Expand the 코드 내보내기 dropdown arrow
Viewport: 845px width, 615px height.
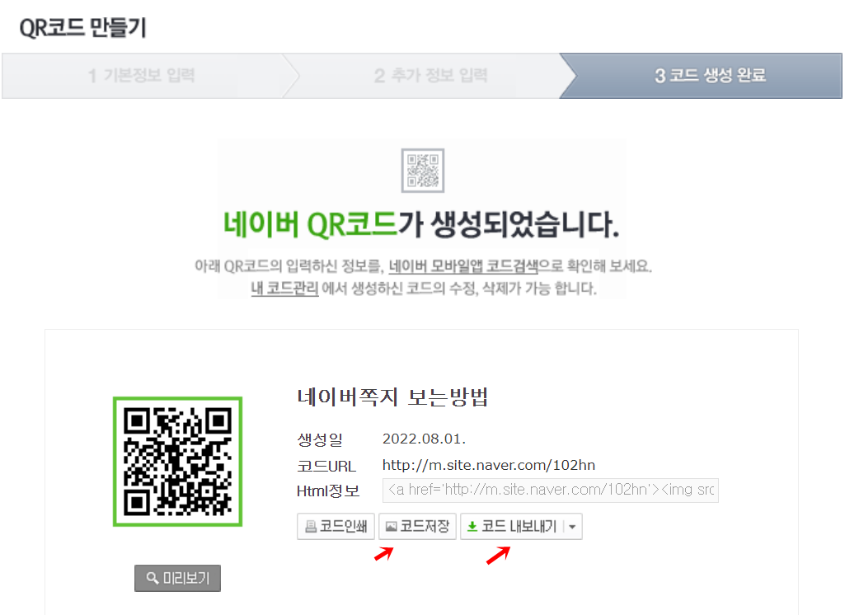571,526
